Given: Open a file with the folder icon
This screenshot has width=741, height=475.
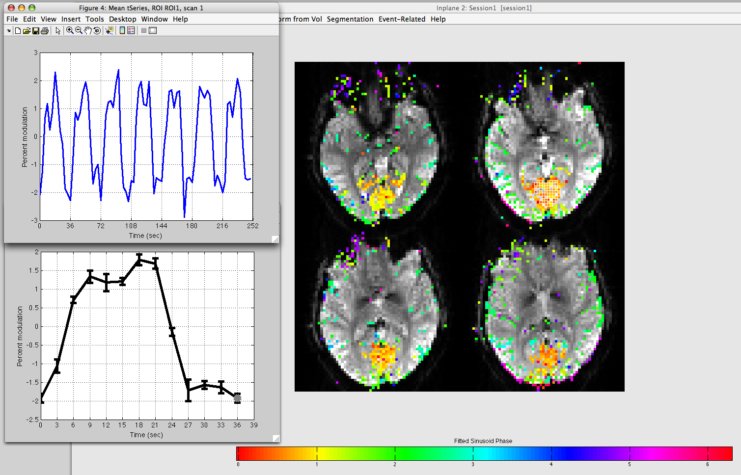Looking at the screenshot, I should (27, 30).
